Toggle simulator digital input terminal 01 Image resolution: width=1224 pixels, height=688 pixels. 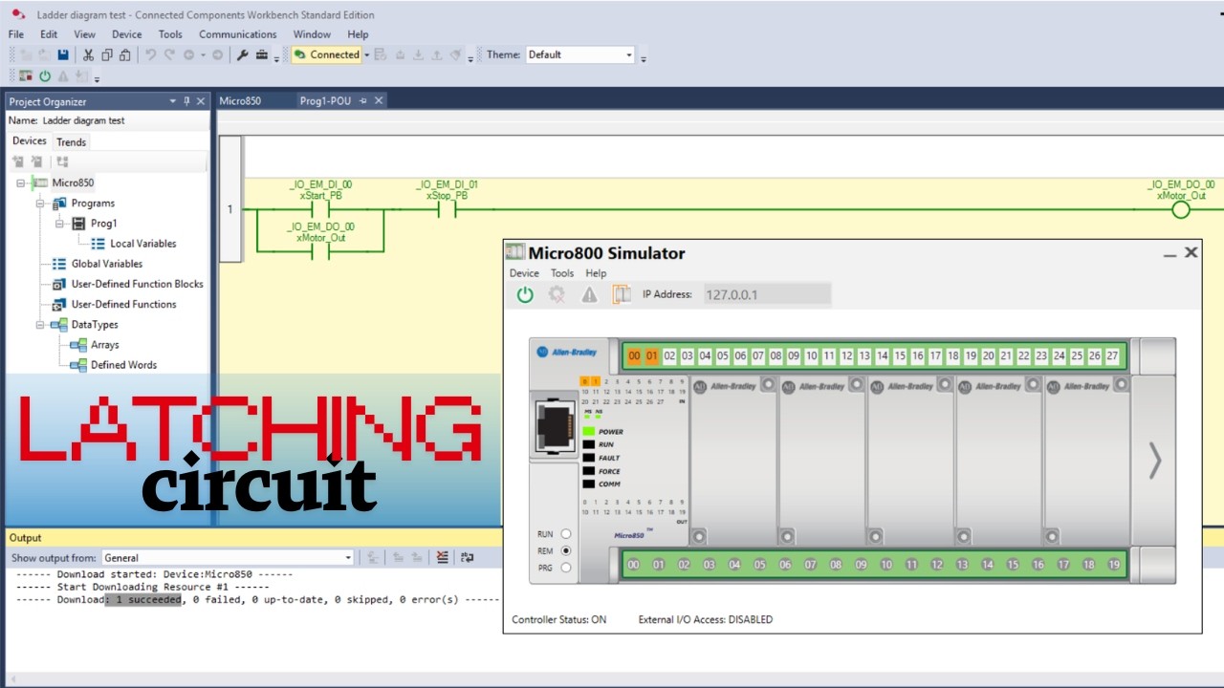(652, 356)
